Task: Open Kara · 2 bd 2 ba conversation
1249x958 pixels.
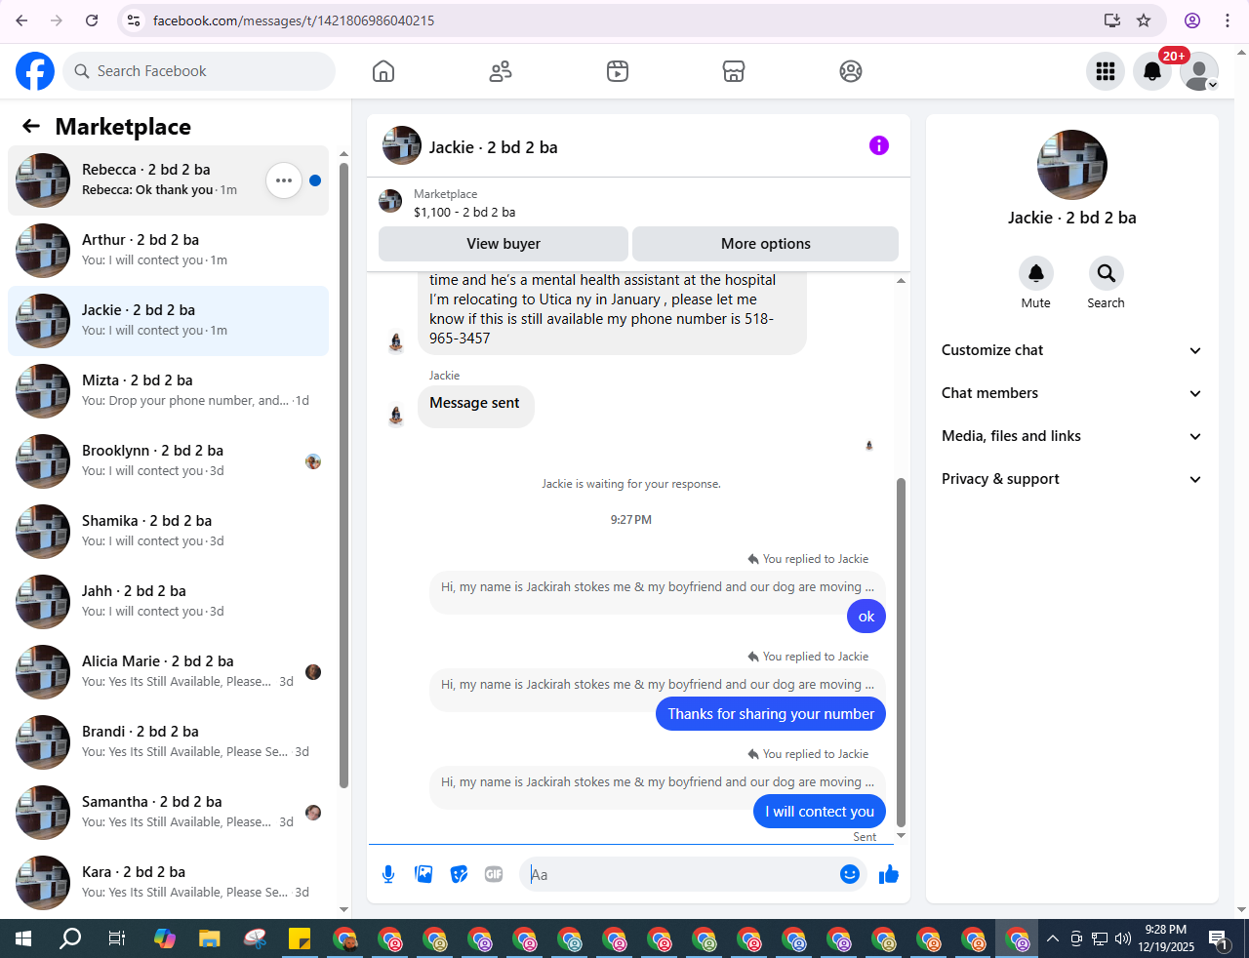Action: click(168, 883)
